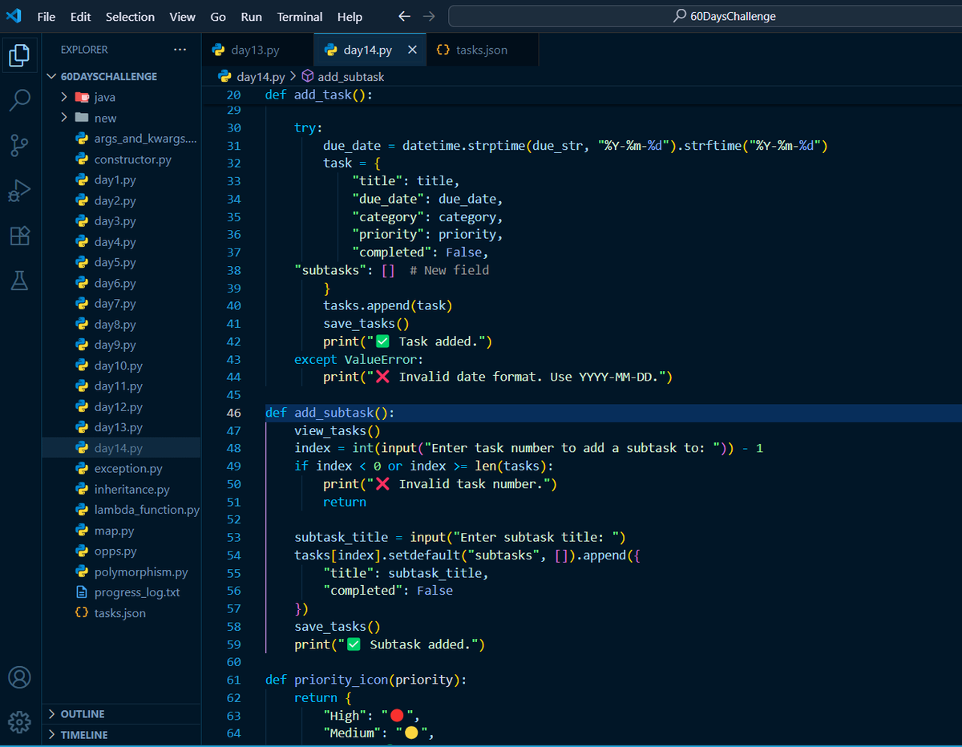Click the JSON braces icon on tasks.json tab
This screenshot has width=962, height=747.
pos(443,50)
